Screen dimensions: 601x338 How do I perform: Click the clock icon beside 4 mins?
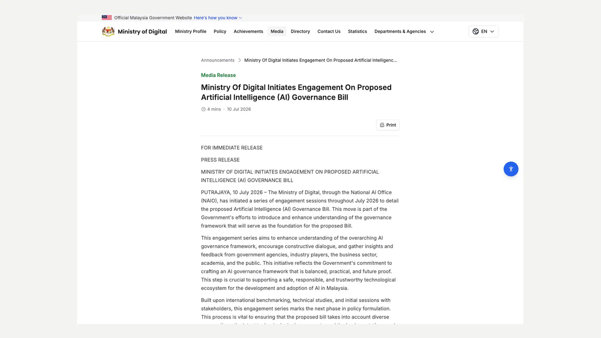tap(203, 109)
